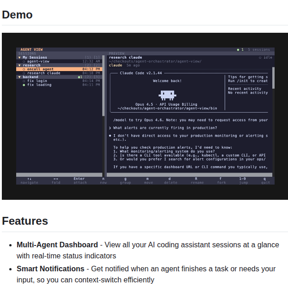
Task: Click the navigate arrows shortcut hint
Action: [30, 180]
